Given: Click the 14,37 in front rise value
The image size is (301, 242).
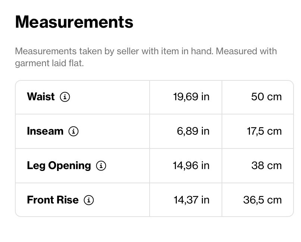Looking at the screenshot, I should pyautogui.click(x=192, y=200).
